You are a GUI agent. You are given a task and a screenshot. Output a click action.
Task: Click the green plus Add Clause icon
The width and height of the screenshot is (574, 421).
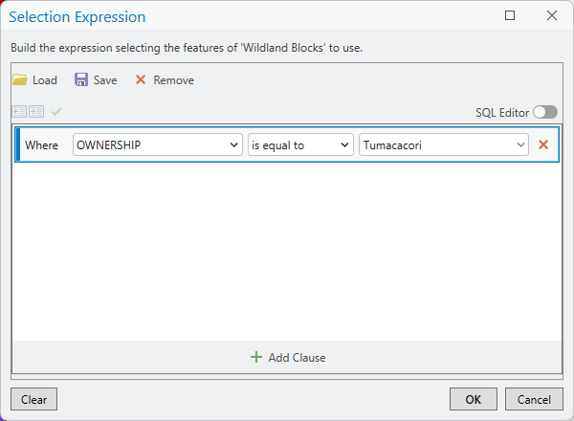click(256, 357)
